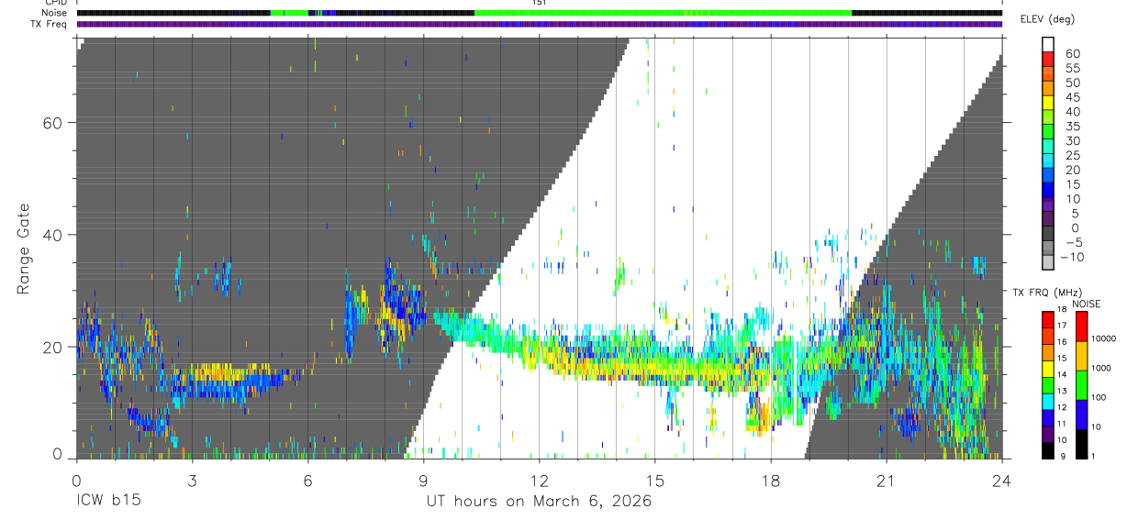Click the '1' label on the NOISE legend
1127x520 pixels.
point(1092,456)
